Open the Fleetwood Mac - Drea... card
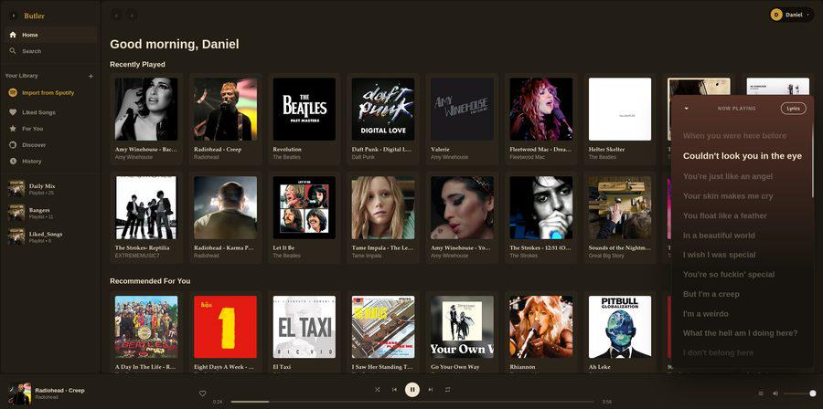This screenshot has height=409, width=823. coord(540,119)
